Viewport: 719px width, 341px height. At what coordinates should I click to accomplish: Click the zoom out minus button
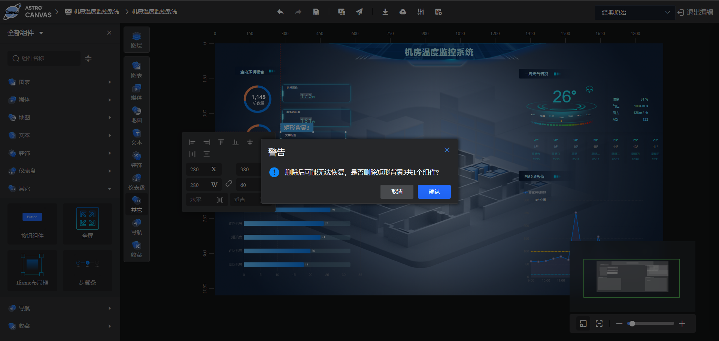[619, 323]
